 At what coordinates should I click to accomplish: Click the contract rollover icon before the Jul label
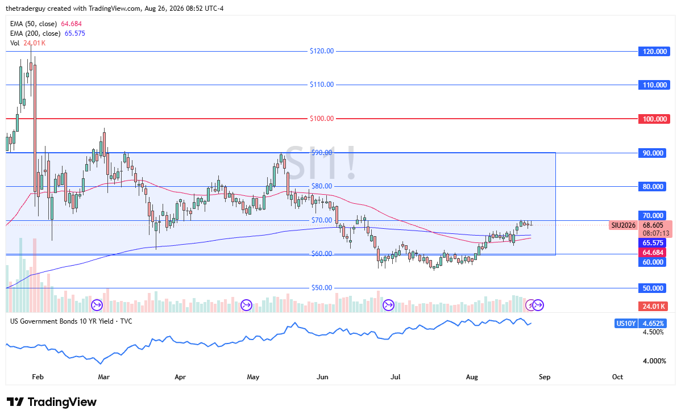click(388, 305)
